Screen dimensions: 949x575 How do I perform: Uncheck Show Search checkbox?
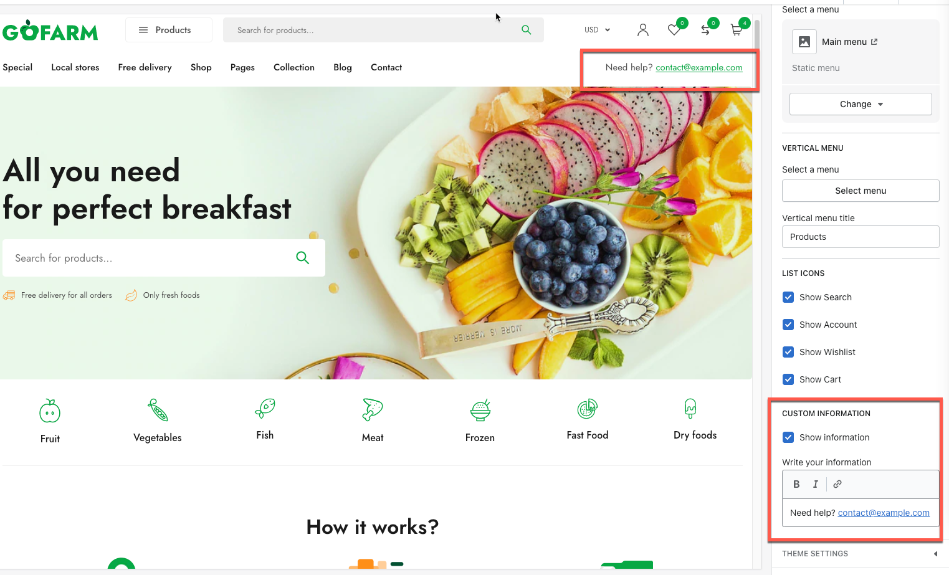(788, 297)
